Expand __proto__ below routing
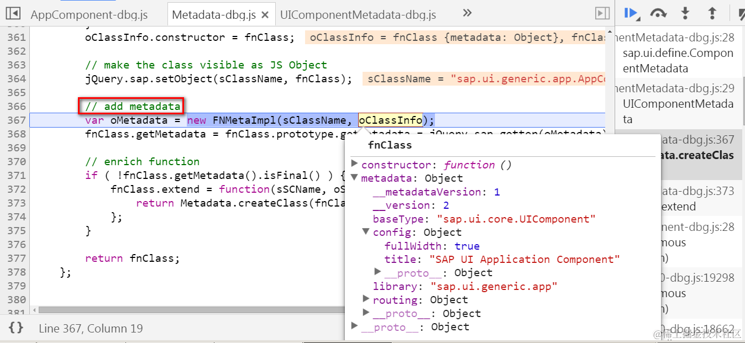The image size is (745, 343). [x=366, y=313]
